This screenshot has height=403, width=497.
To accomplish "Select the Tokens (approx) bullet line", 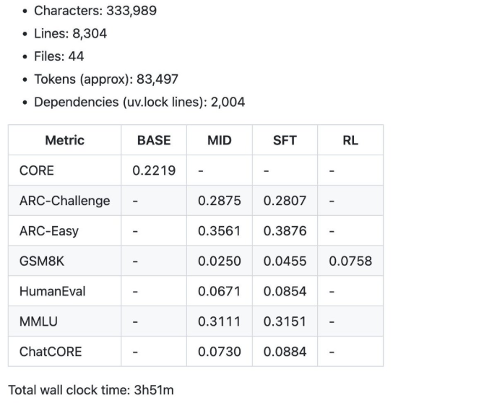I will (106, 79).
